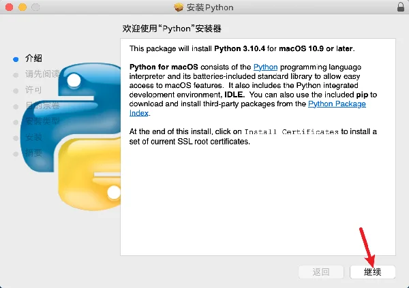Viewport: 409px width, 288px height.
Task: Select the 介绍 step in the sidebar
Action: click(x=33, y=59)
